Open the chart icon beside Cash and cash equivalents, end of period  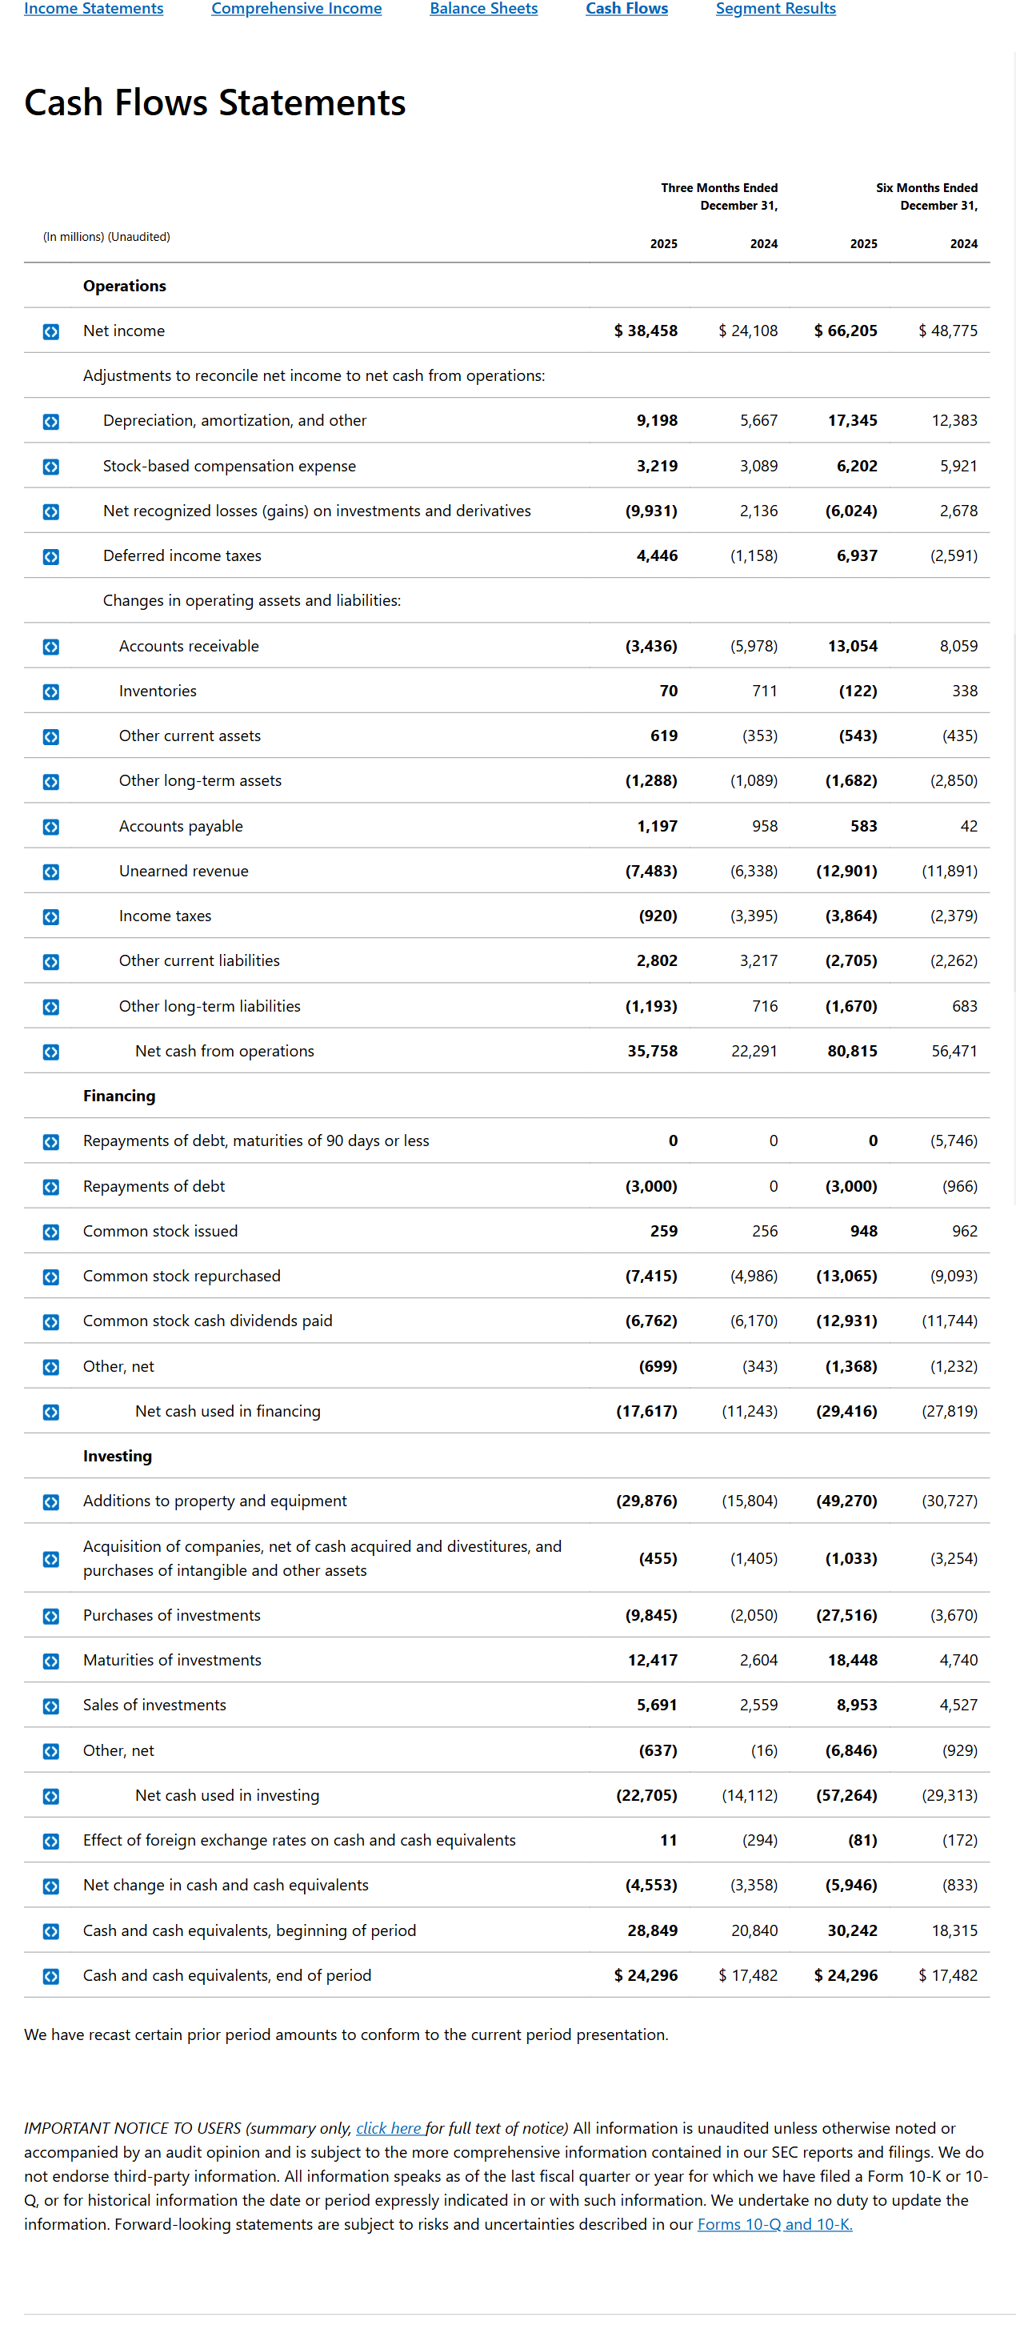coord(52,1975)
